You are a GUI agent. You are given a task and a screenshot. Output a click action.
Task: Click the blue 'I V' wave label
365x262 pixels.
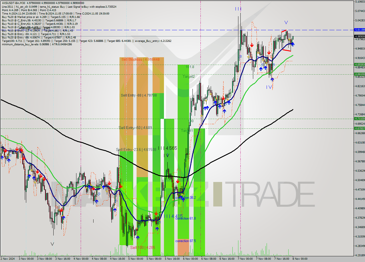[x=269, y=87]
